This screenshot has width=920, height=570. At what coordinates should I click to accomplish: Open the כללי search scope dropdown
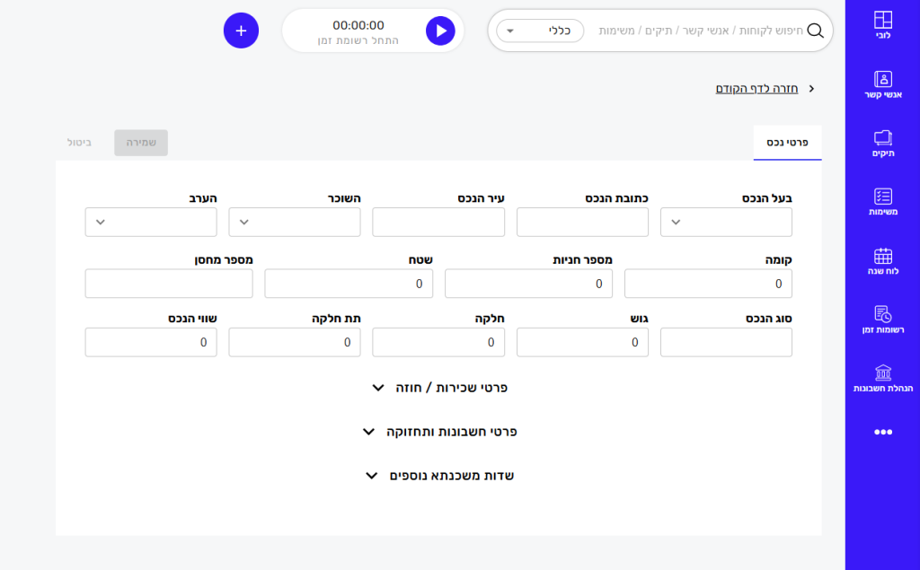(x=540, y=31)
